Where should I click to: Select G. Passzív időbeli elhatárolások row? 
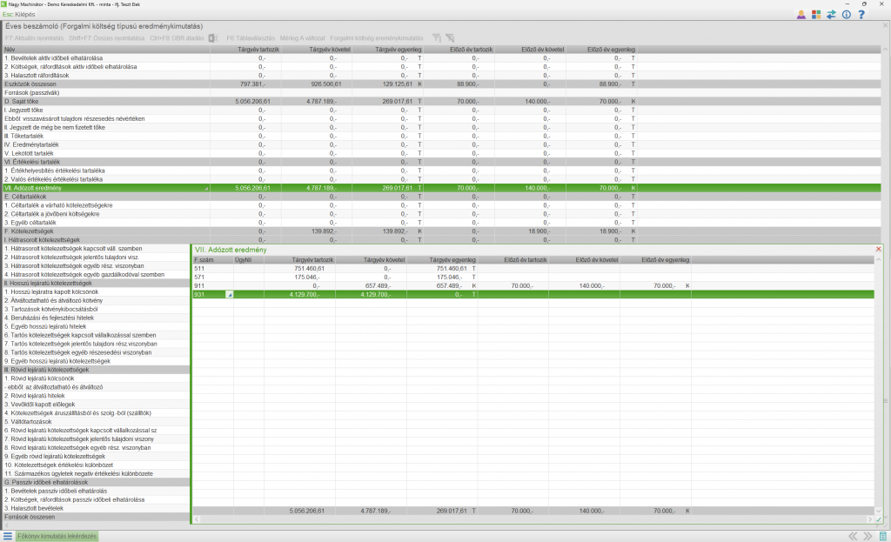click(96, 482)
